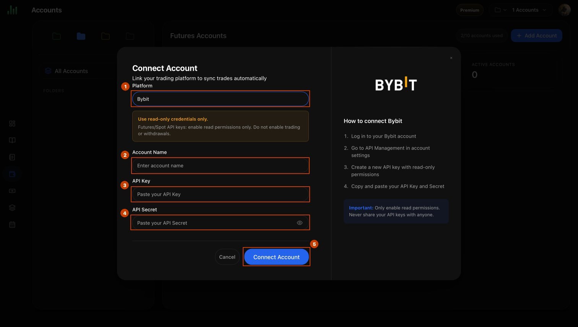The width and height of the screenshot is (578, 327).
Task: Open the stacked layers icon in sidebar
Action: point(12,208)
